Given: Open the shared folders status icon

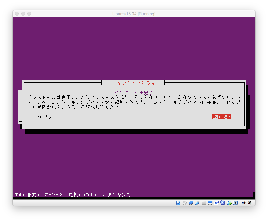Looking at the screenshot, I should (203, 203).
